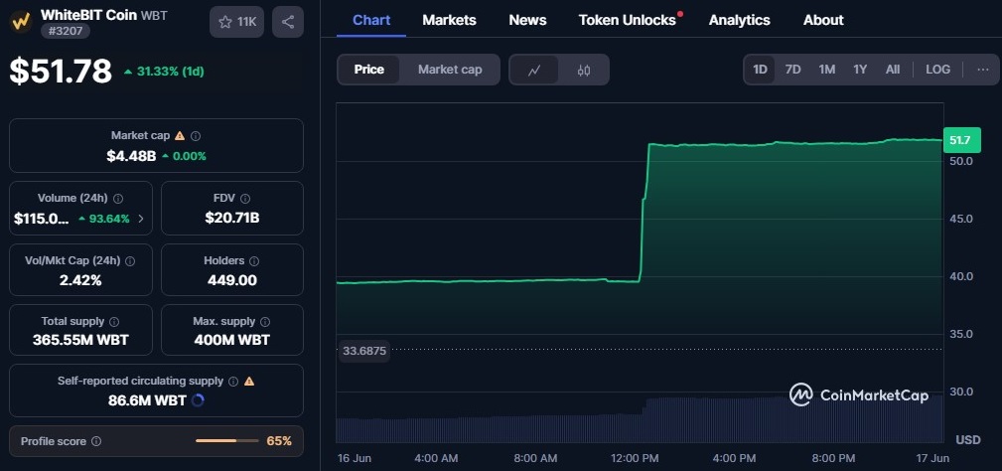Open the self-reported circulating supply info icon
This screenshot has height=471, width=1002.
click(233, 381)
